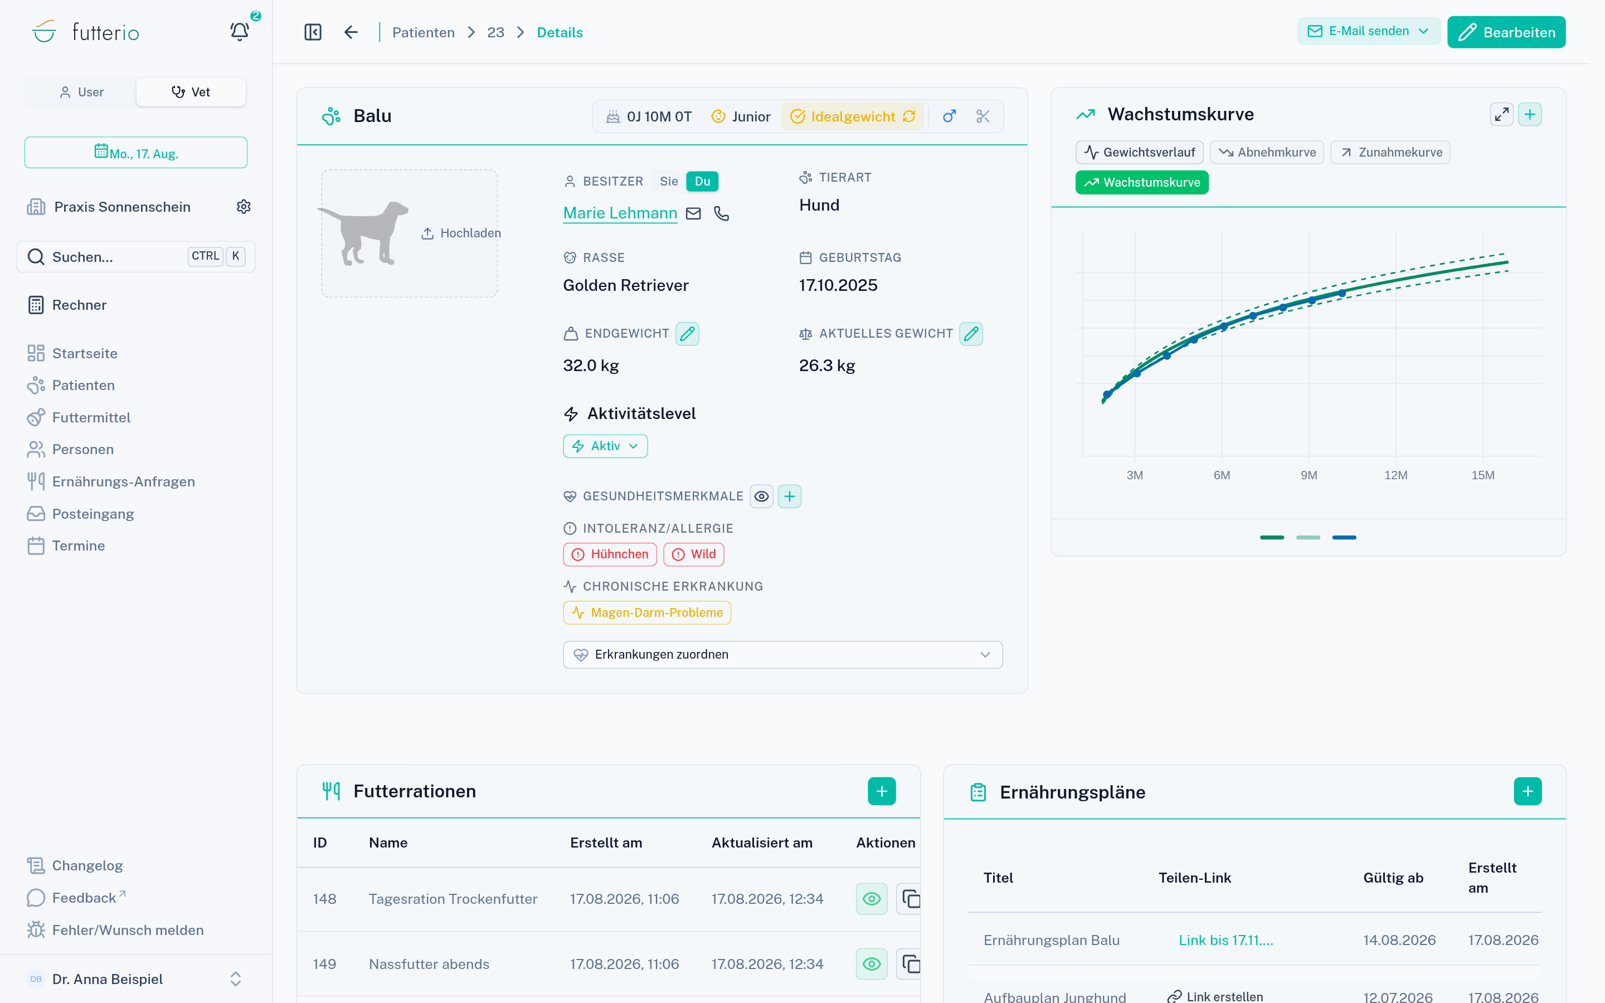Add a Gesundheitsmerkmal with plus icon
The image size is (1605, 1003).
pyautogui.click(x=789, y=496)
